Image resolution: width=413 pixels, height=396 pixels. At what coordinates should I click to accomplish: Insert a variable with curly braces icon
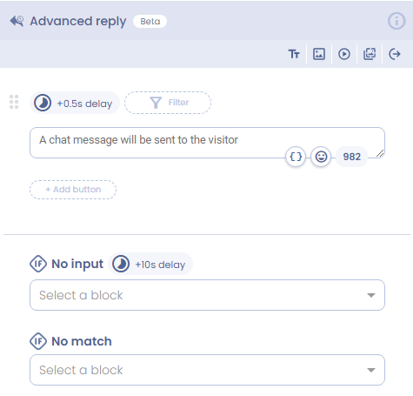[296, 157]
